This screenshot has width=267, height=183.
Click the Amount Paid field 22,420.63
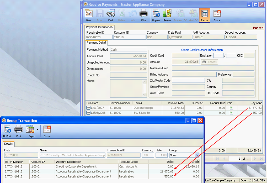point(129,56)
